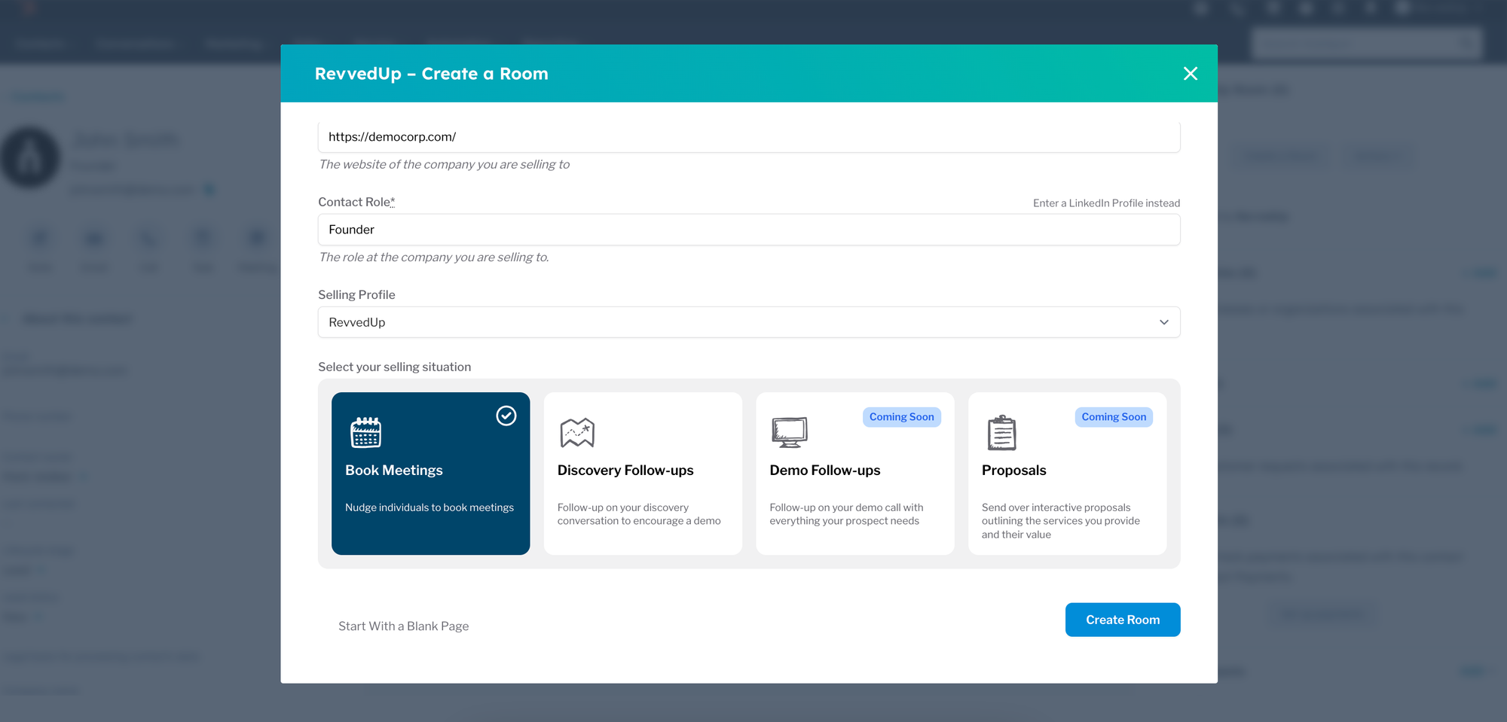Viewport: 1507px width, 722px height.
Task: Select the Discovery Follow-ups card
Action: click(643, 474)
